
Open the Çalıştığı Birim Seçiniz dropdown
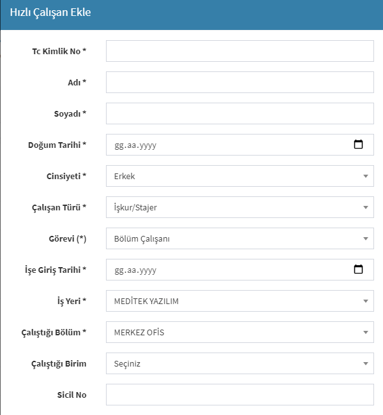pos(240,363)
